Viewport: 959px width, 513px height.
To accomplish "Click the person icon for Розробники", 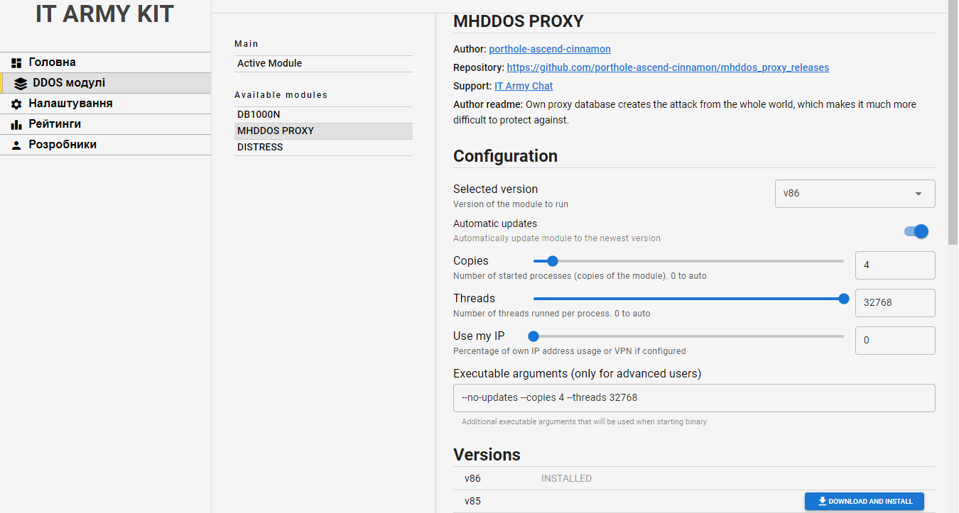I will (16, 145).
